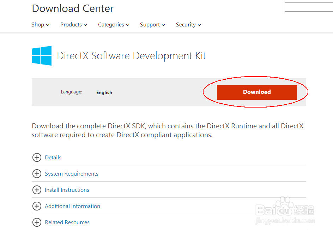Expand the Details section

click(x=53, y=158)
